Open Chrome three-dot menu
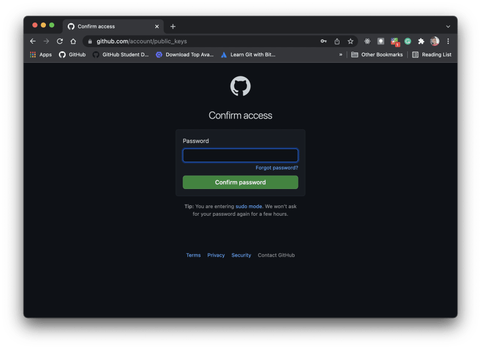Image resolution: width=481 pixels, height=349 pixels. pos(448,41)
